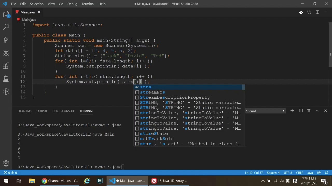
Task: Open the Debug view bug icon
Action: tap(6, 53)
